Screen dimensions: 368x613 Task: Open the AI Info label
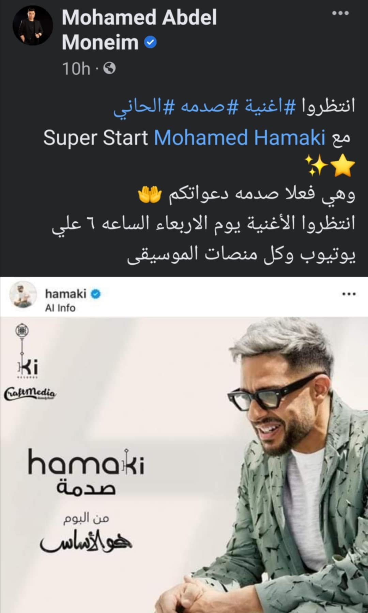tap(60, 308)
